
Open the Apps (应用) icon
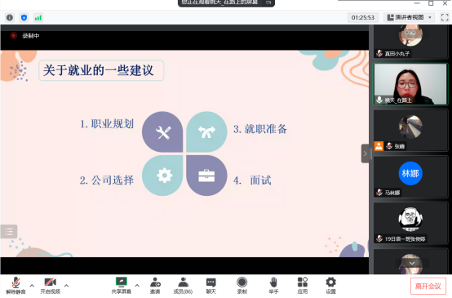303,285
